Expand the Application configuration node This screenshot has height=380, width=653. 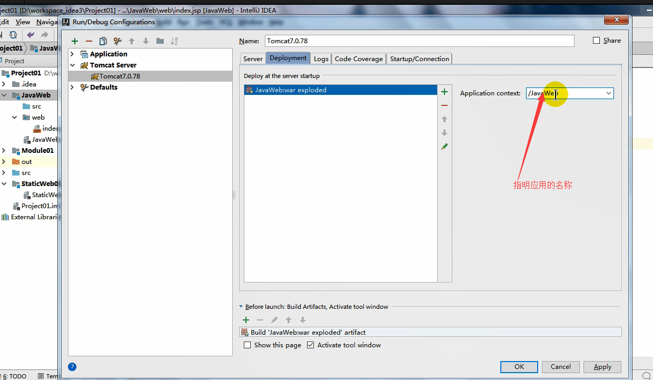point(72,54)
